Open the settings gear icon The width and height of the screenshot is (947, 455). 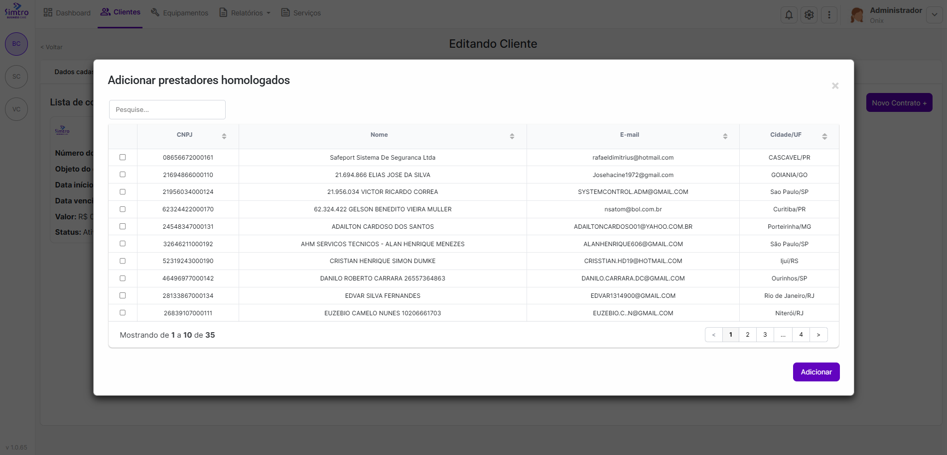coord(809,14)
